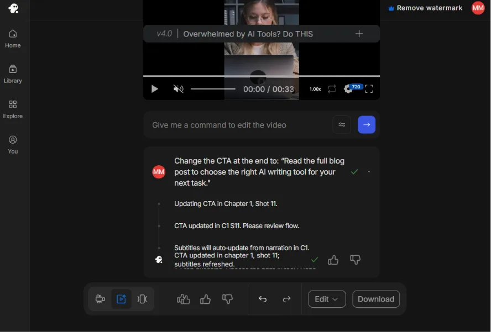The image size is (491, 332).
Task: Unmute the video audio
Action: [x=179, y=89]
